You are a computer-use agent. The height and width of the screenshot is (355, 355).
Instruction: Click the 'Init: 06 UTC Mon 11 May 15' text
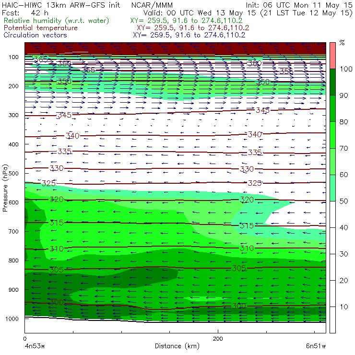(299, 5)
